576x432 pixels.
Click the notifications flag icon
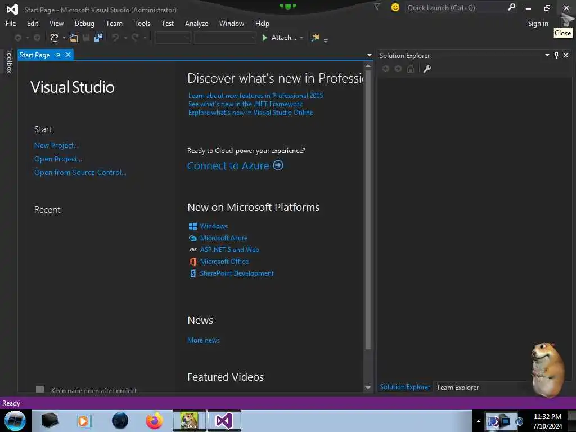tap(377, 7)
